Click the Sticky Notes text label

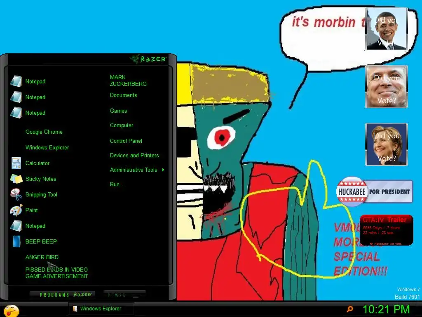point(41,179)
